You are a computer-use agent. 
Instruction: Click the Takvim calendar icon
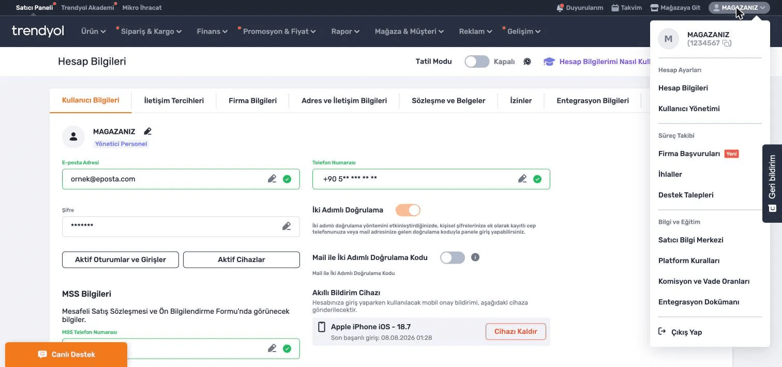tap(615, 8)
